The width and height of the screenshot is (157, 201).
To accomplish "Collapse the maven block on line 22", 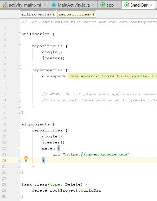I will click(19, 148).
